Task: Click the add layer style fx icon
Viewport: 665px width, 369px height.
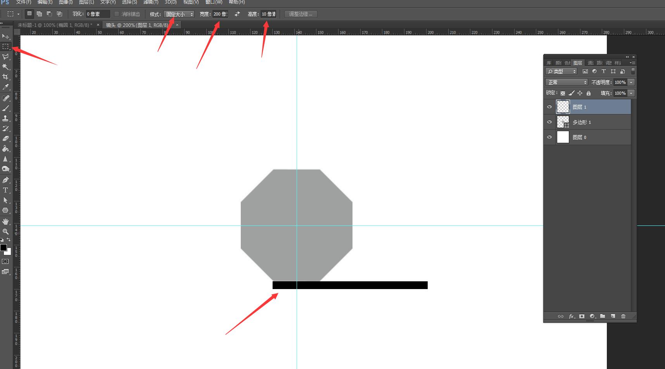Action: (572, 316)
